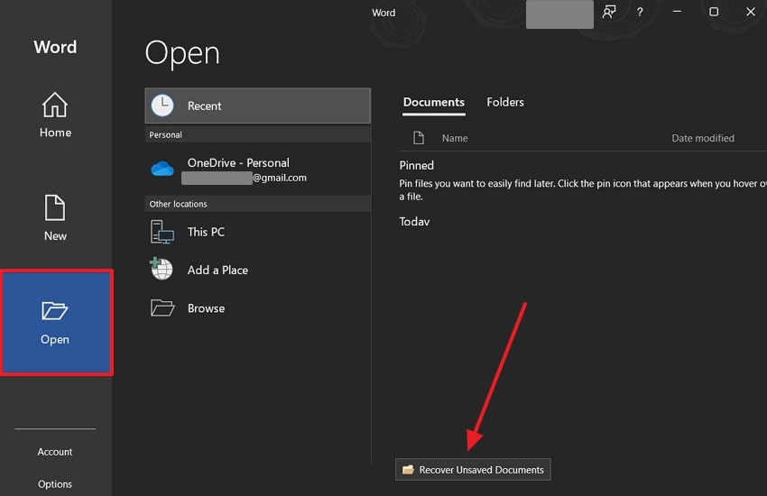Close the Word window
The image size is (767, 496).
tap(751, 12)
